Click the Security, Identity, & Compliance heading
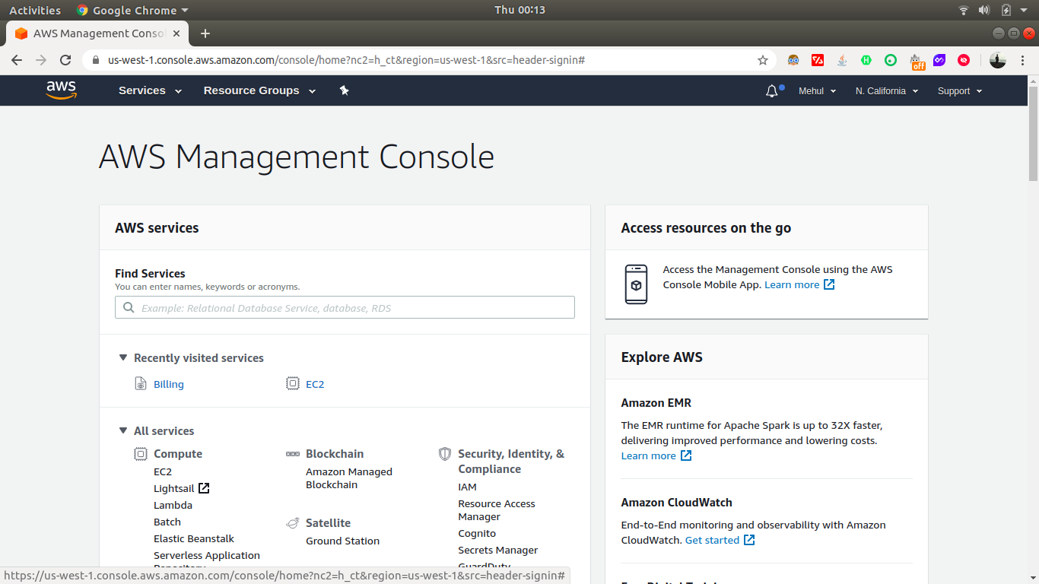The image size is (1039, 584). coord(511,462)
